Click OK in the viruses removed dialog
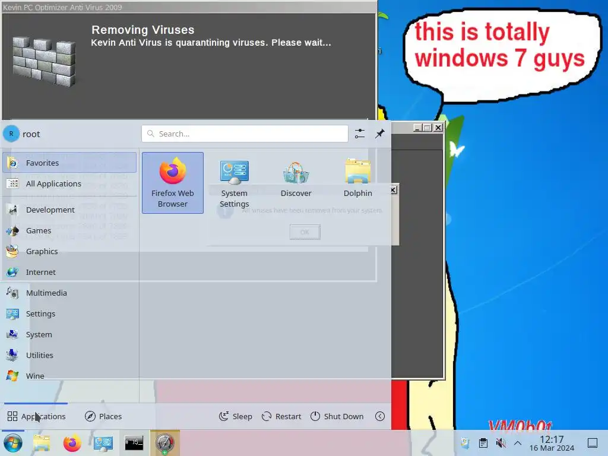 coord(305,232)
